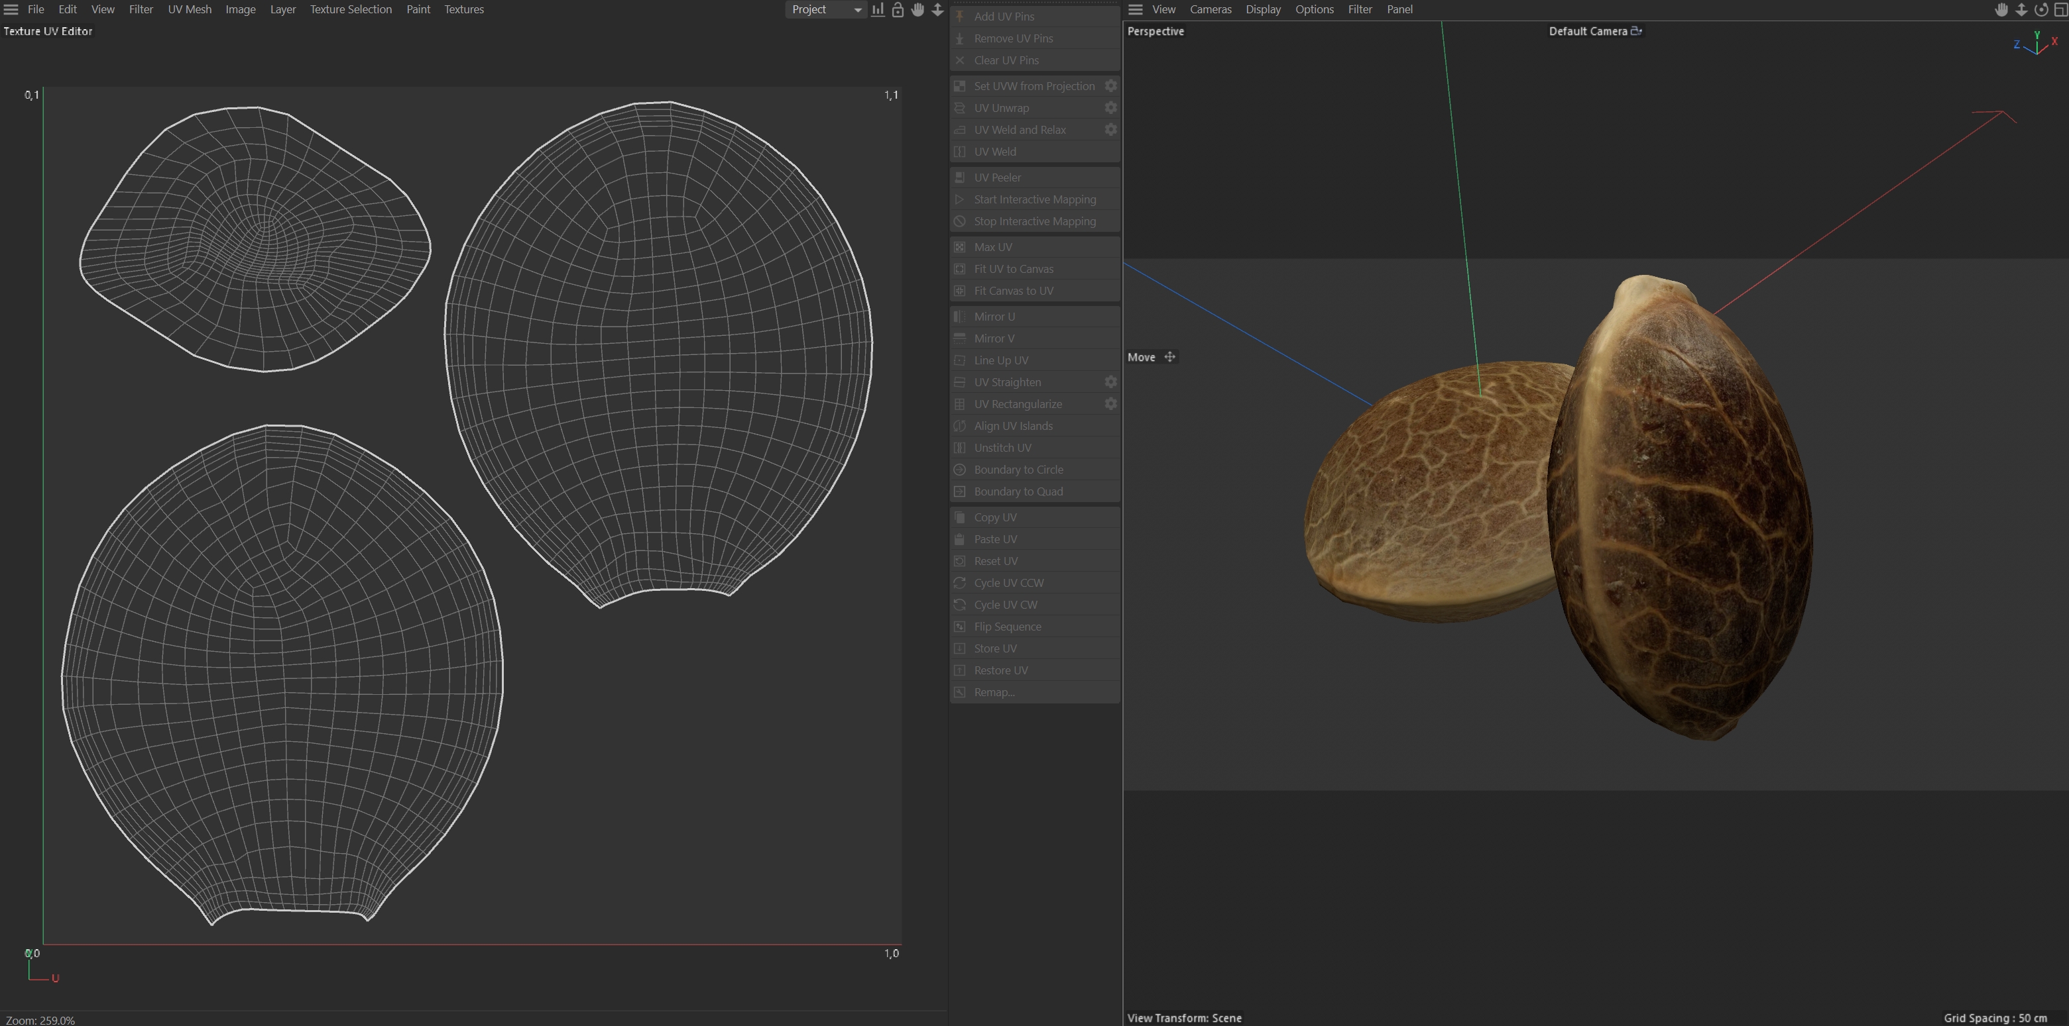Open UV Straighten options gear

click(x=1111, y=382)
